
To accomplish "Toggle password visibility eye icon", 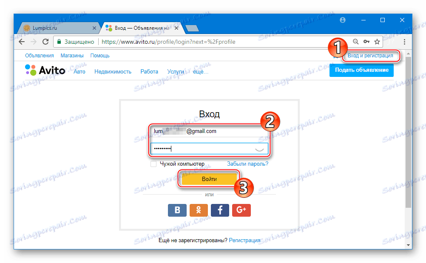I will pos(260,149).
